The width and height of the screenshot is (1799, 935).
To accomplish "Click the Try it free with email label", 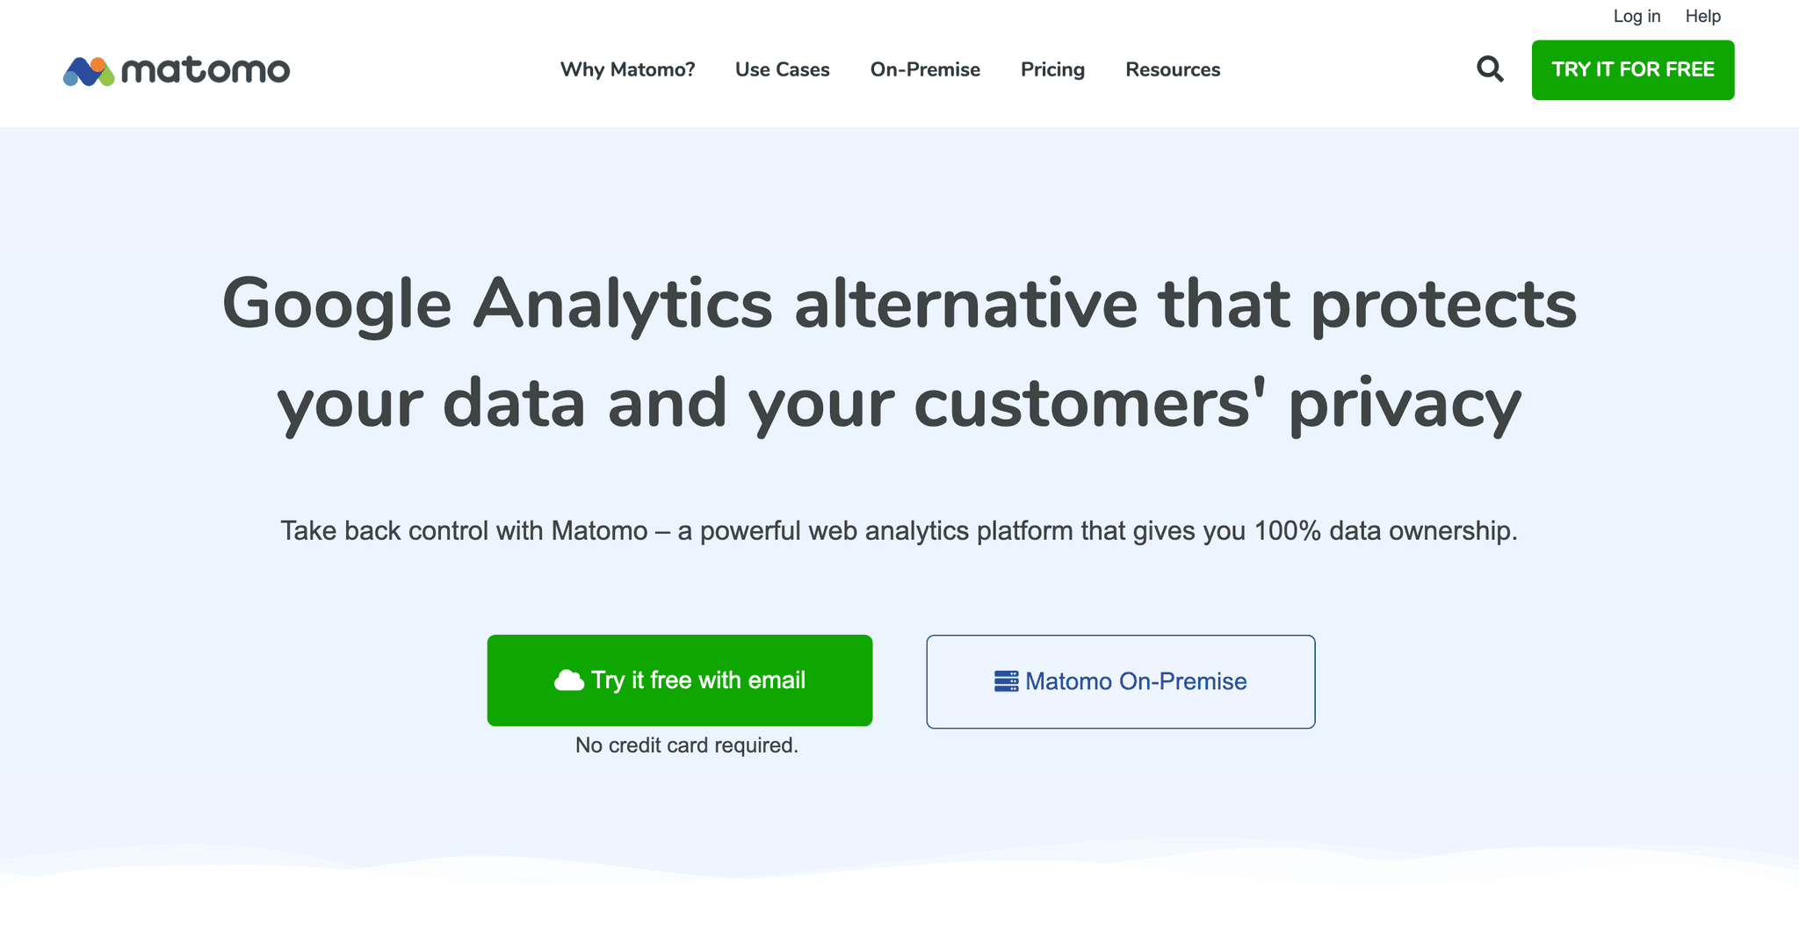I will point(697,680).
